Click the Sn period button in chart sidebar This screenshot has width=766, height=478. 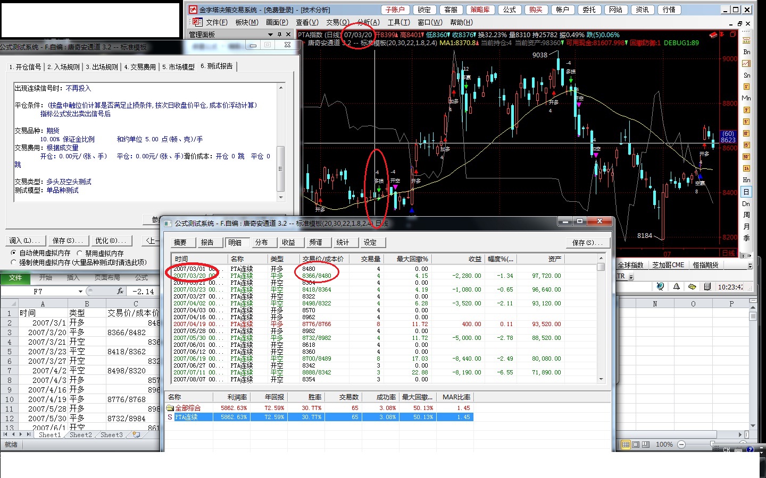(x=746, y=75)
